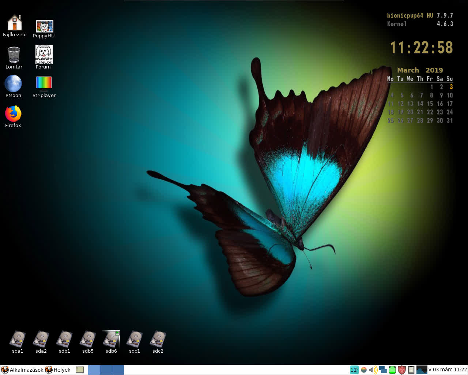Click the green storage cylinder tray icon
The height and width of the screenshot is (375, 468).
pos(392,370)
